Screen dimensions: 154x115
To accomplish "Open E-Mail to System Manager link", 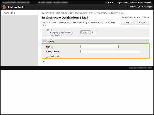I will [140, 7].
